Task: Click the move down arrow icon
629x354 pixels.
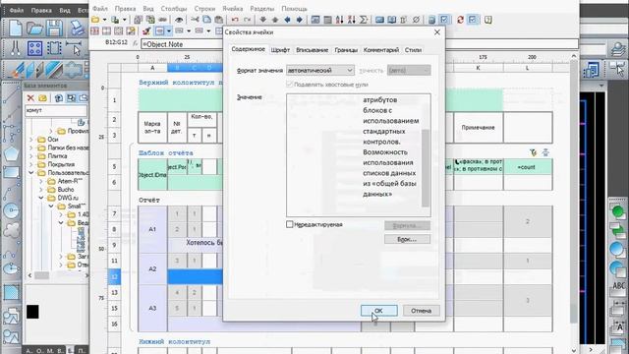Action: [263, 20]
